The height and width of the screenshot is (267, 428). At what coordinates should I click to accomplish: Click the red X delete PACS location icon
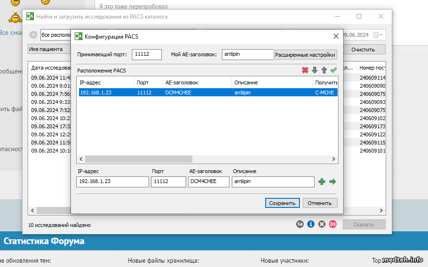tap(305, 71)
